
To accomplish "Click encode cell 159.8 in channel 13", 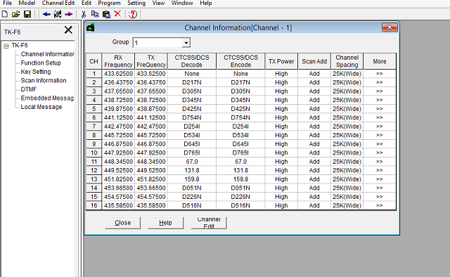I will coord(240,179).
